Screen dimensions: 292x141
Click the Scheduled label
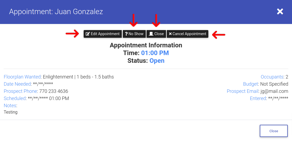[15, 98]
